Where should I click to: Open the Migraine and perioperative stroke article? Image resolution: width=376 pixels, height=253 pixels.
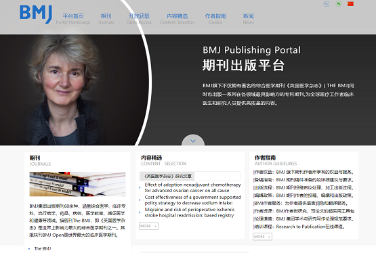click(x=190, y=212)
